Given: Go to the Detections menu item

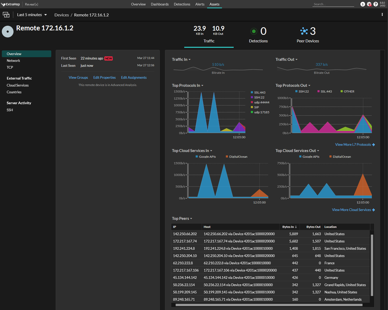Looking at the screenshot, I should coord(182,4).
